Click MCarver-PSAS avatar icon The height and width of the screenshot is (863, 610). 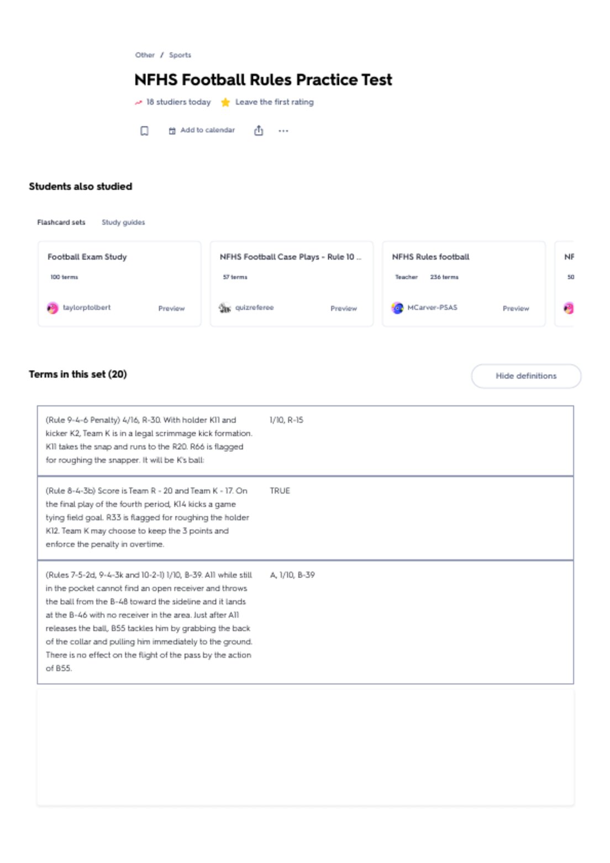click(397, 308)
